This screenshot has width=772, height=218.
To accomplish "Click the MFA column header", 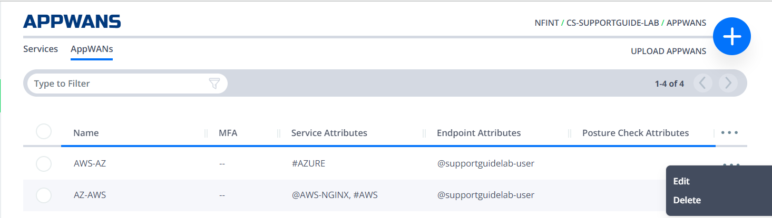I will coord(228,133).
